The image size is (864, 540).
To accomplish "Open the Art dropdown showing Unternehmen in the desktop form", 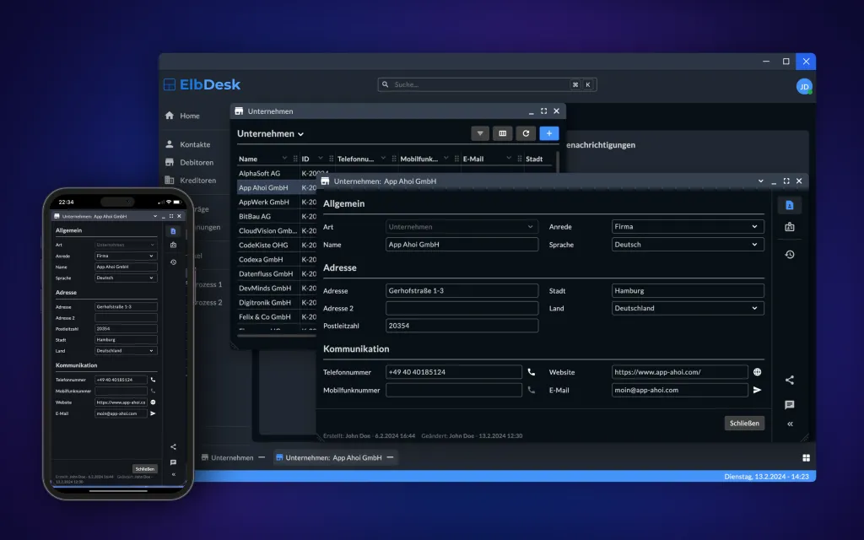I will coord(462,226).
